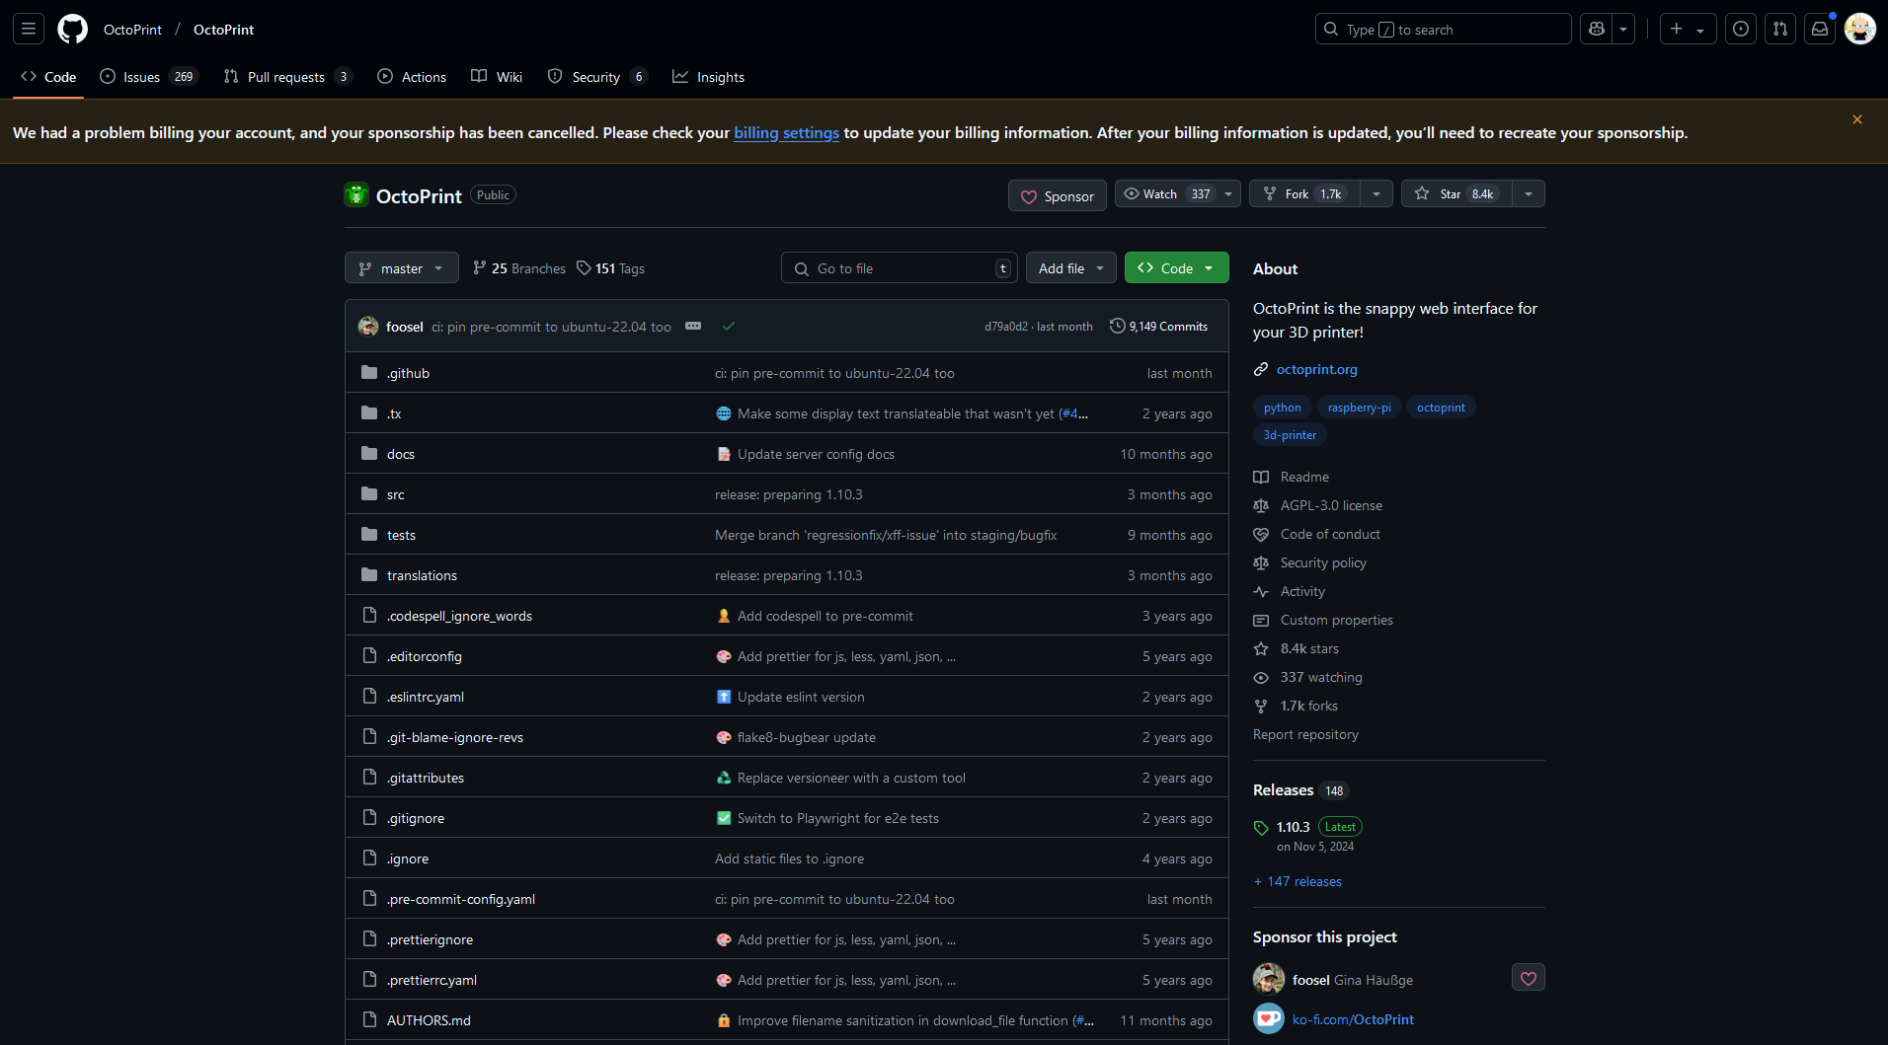Viewport: 1888px width, 1045px height.
Task: Click the 'Go to file' search field
Action: point(900,268)
